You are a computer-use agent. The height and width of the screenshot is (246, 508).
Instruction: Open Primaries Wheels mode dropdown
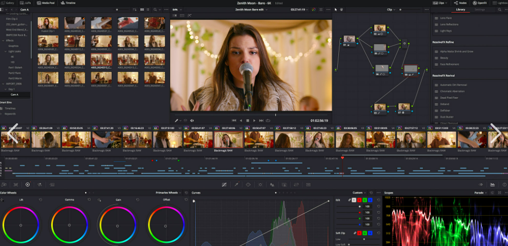tap(168, 193)
